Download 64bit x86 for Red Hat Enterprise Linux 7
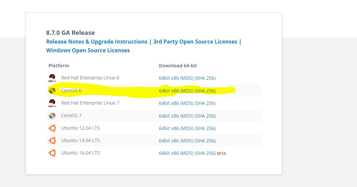Screen dimensions: 357x187 point(169,103)
